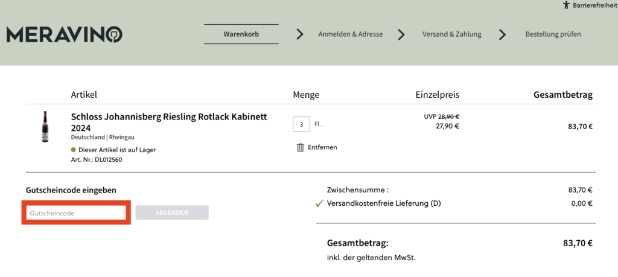
Task: Click the 27,90 € unit price
Action: tap(447, 126)
